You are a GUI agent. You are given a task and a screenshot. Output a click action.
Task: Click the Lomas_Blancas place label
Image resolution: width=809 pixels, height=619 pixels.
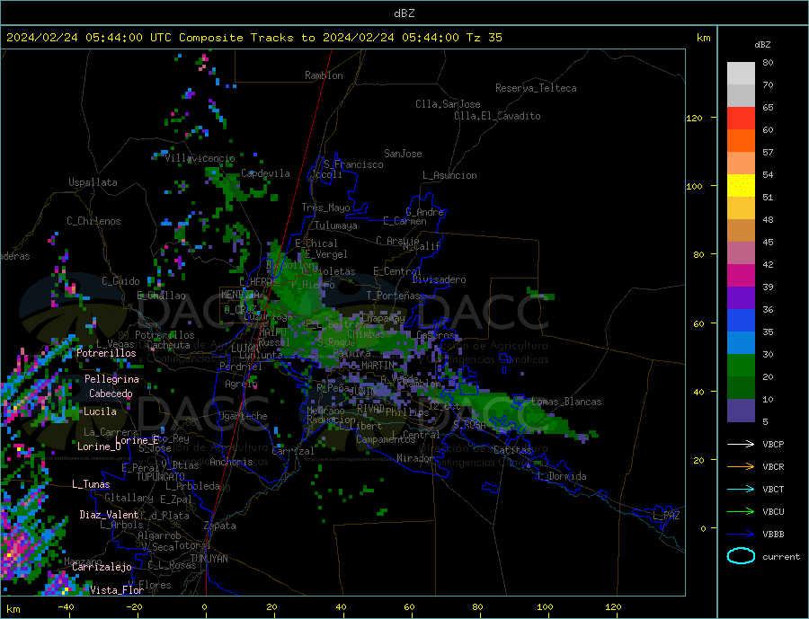coord(566,402)
